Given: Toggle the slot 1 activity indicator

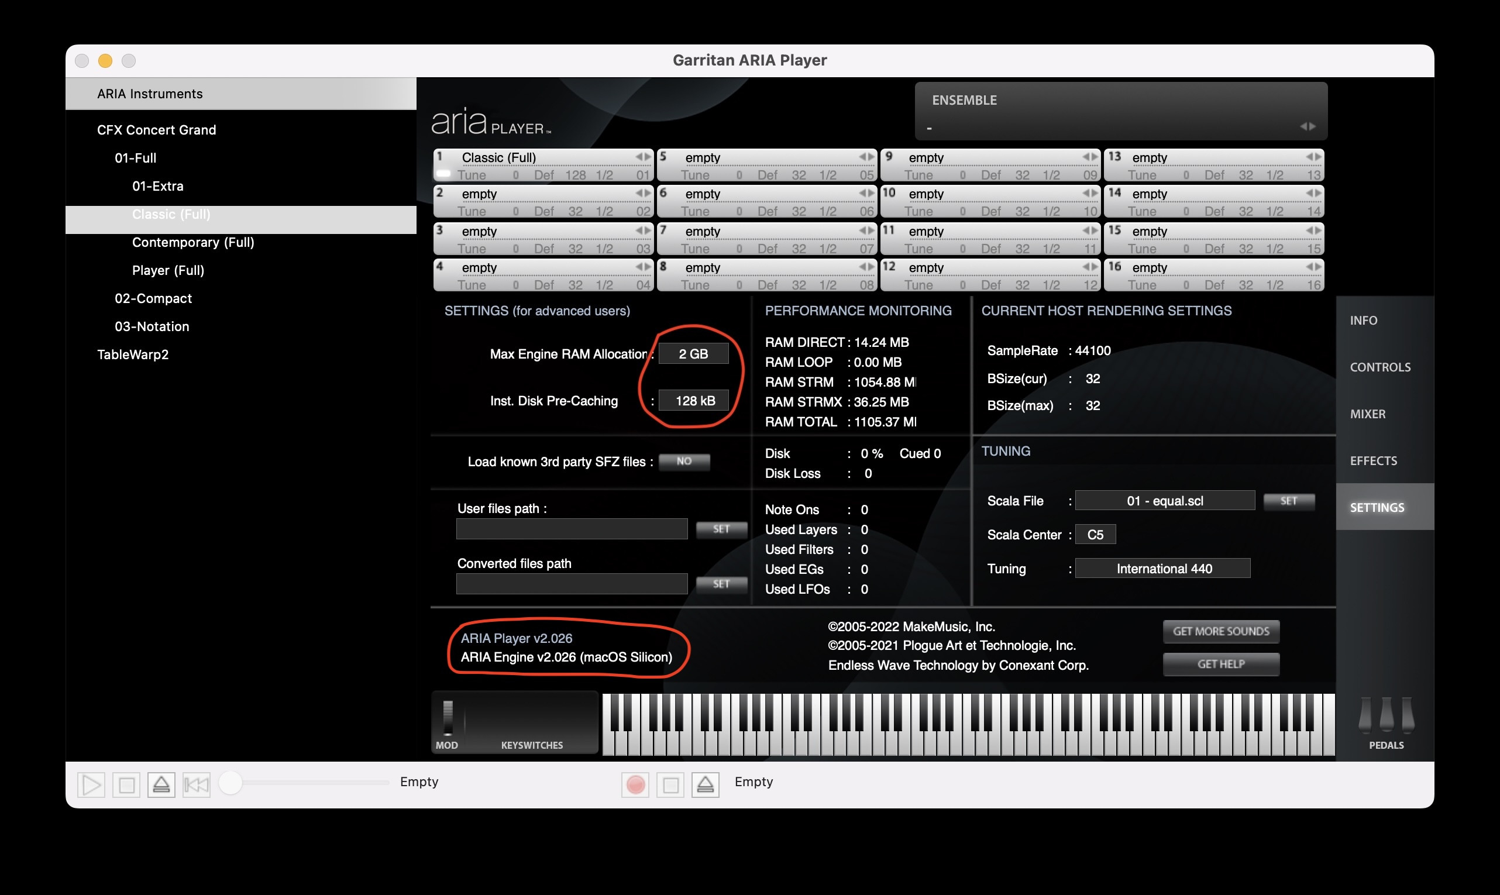Looking at the screenshot, I should (x=443, y=173).
